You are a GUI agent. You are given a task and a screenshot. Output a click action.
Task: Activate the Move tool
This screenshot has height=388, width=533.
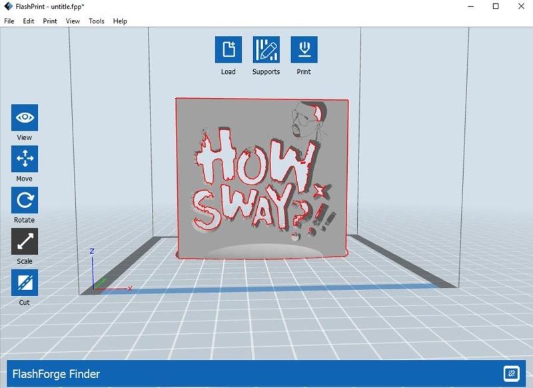tap(25, 159)
